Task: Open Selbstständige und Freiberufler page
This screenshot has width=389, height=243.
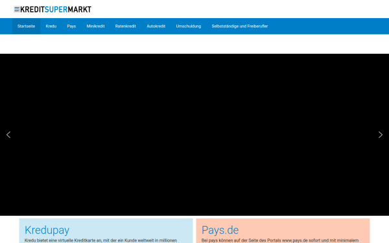Action: tap(240, 26)
